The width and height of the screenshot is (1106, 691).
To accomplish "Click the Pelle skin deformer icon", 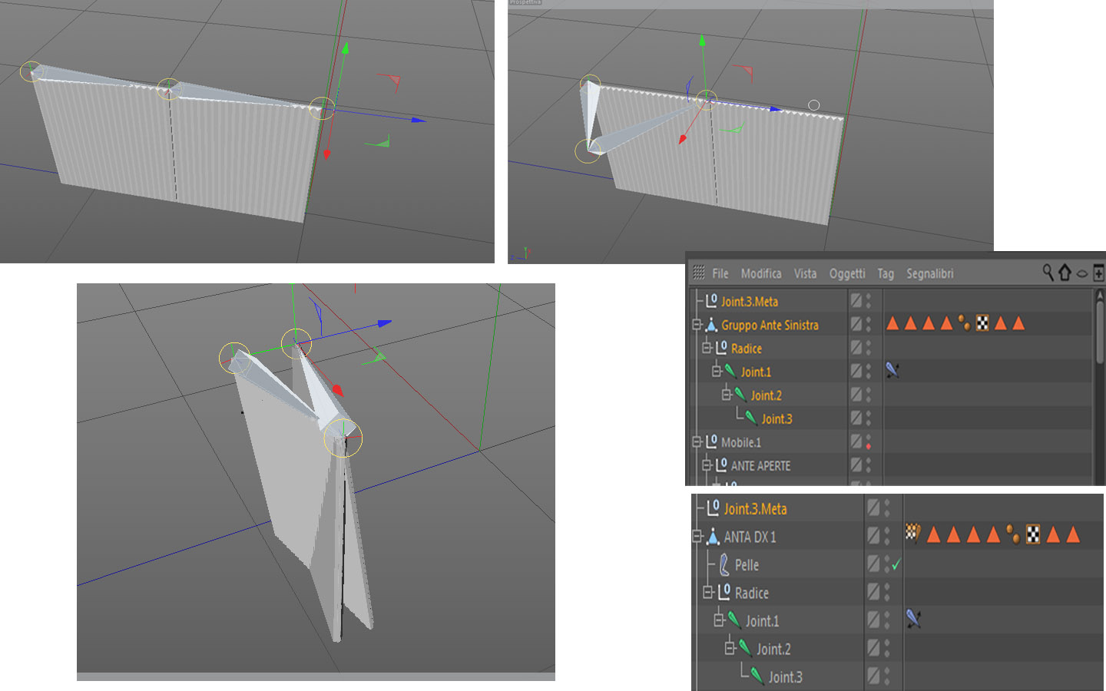I will (724, 565).
